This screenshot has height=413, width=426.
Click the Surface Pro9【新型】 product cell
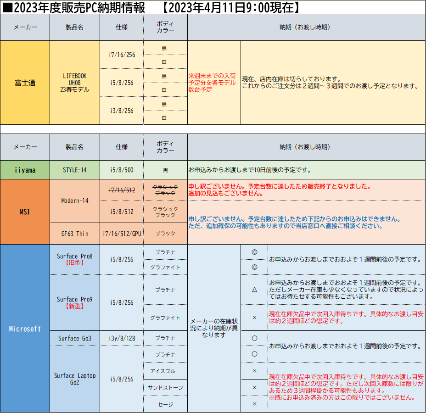click(75, 303)
